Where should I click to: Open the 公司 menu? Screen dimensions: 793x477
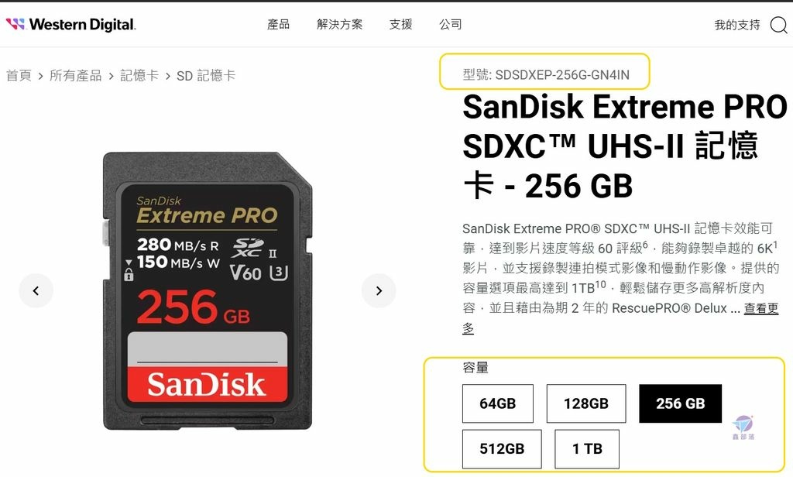point(450,24)
